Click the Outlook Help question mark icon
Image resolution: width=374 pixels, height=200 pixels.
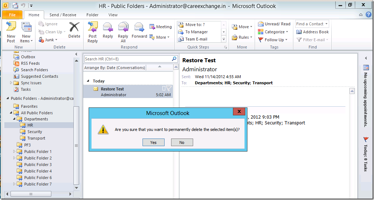369,14
